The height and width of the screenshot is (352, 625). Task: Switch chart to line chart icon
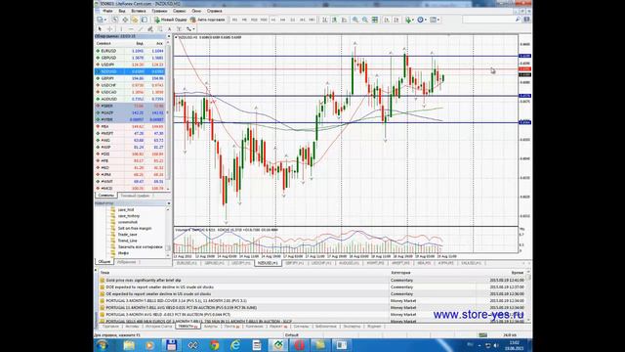[344, 20]
